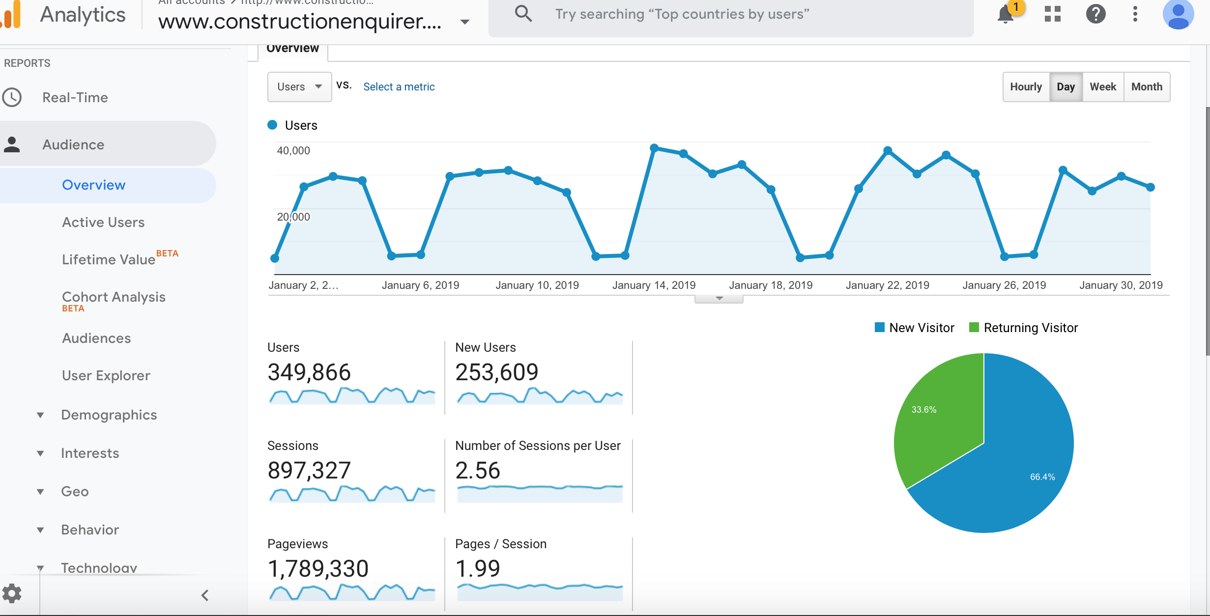Image resolution: width=1210 pixels, height=616 pixels.
Task: Open Active Users report
Action: point(103,222)
